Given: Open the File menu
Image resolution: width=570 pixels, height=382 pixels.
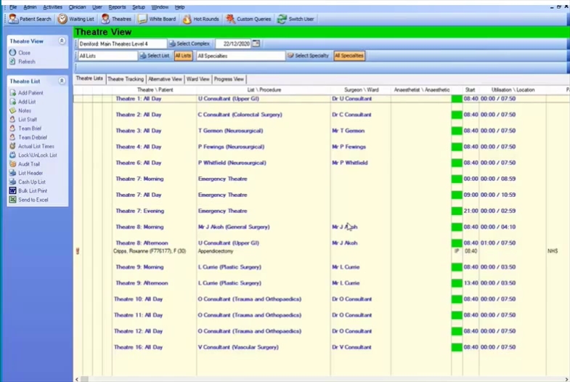Looking at the screenshot, I should click(13, 7).
